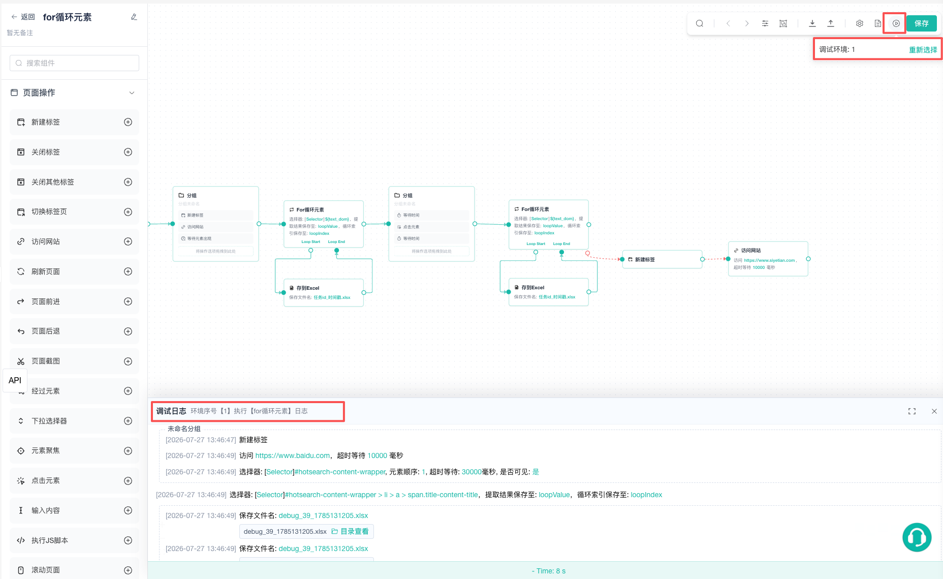Click the 搜索组件 search field

[x=74, y=63]
